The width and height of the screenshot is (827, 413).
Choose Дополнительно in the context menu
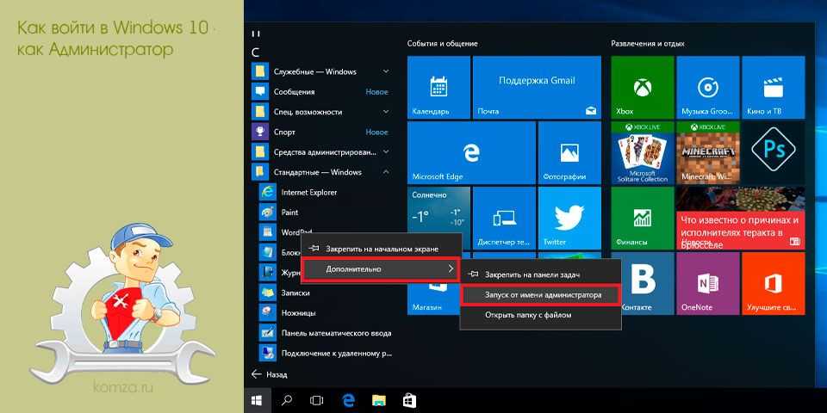click(380, 269)
